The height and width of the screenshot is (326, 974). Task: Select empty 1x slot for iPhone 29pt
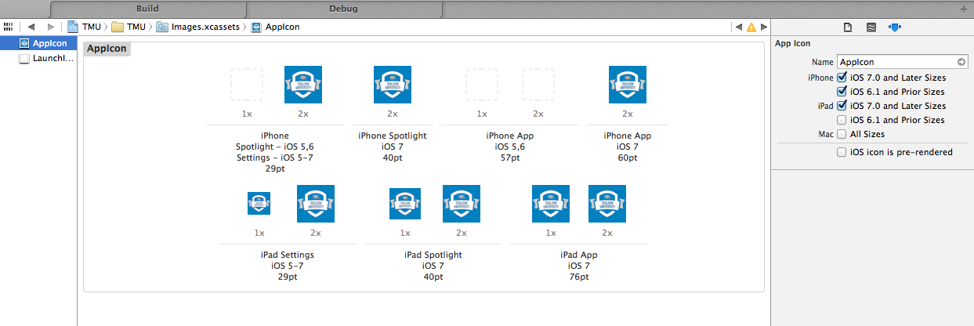tap(247, 85)
